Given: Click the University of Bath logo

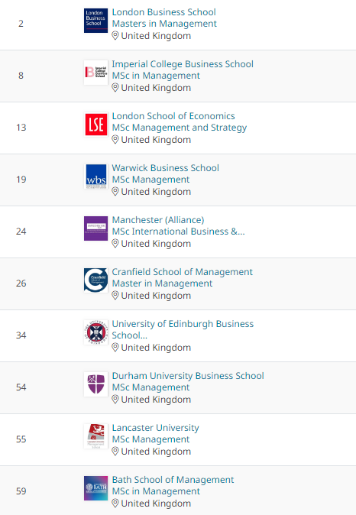Looking at the screenshot, I should tap(95, 487).
